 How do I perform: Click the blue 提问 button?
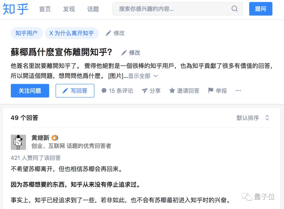pos(261,9)
